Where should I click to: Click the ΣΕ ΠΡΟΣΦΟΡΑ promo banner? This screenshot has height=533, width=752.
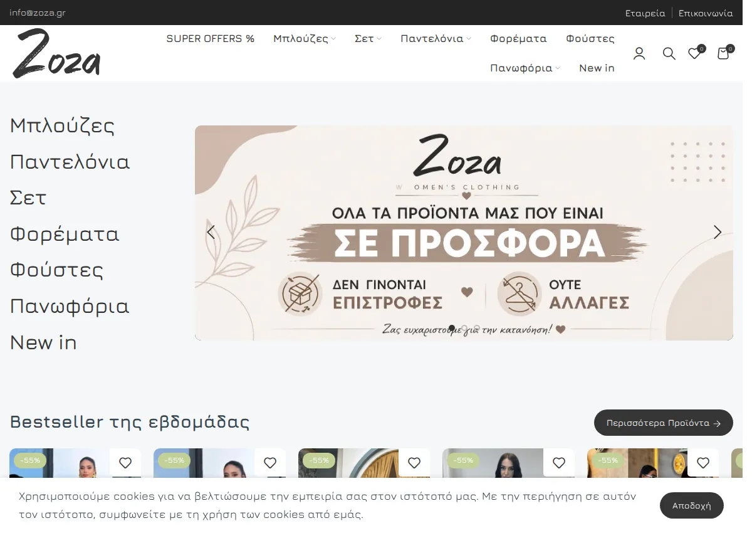(x=464, y=233)
